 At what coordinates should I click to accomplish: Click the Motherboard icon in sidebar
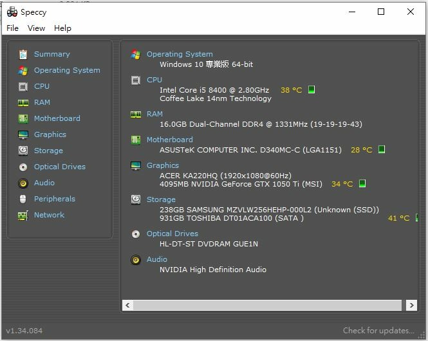(x=23, y=118)
